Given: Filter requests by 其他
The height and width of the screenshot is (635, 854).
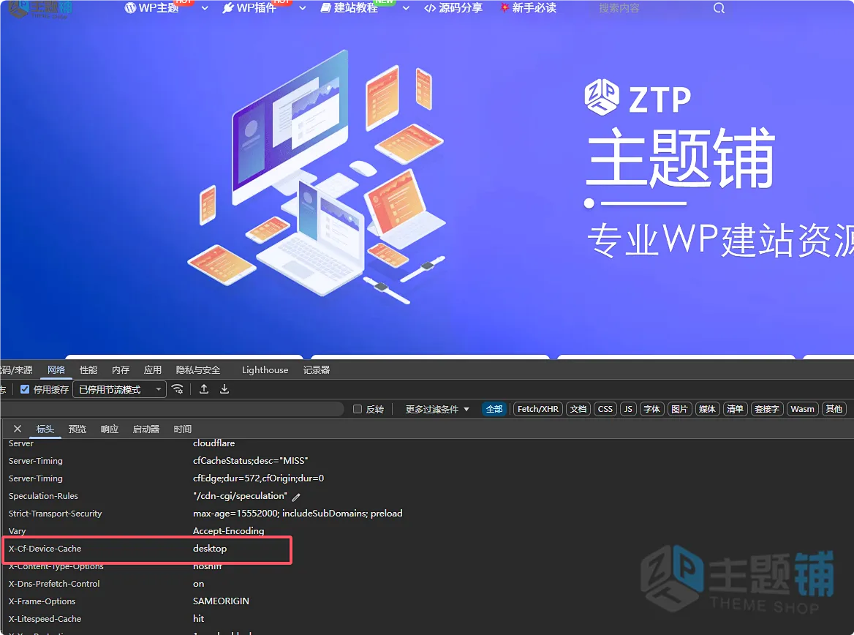Looking at the screenshot, I should coord(834,409).
